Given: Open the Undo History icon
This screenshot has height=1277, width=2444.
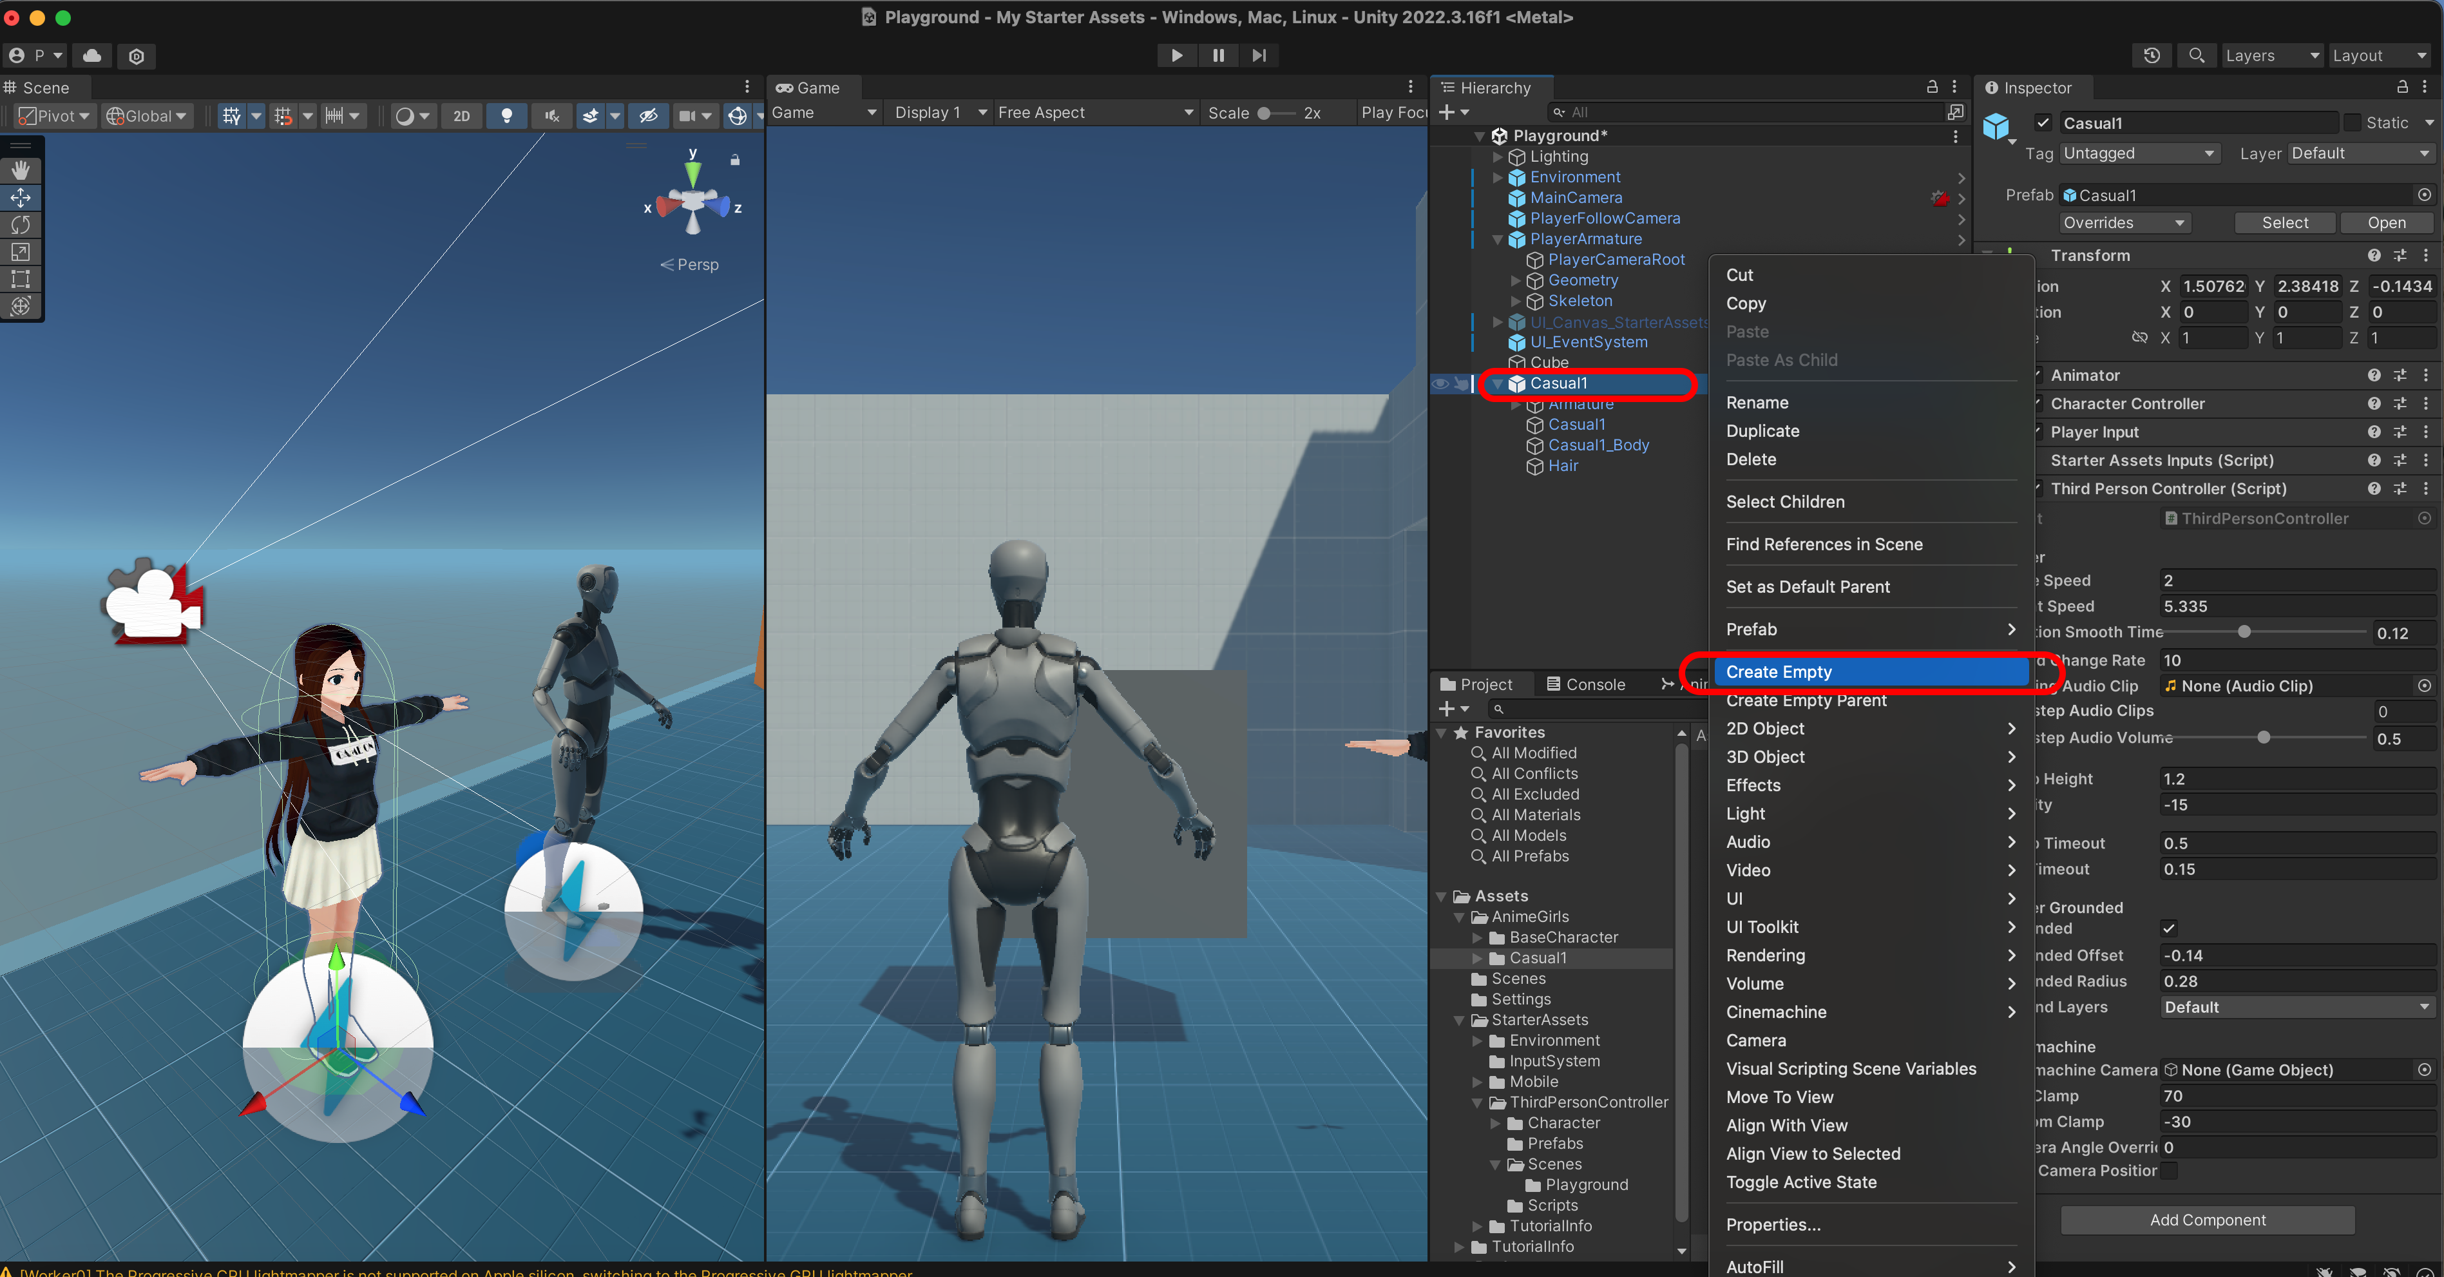Looking at the screenshot, I should coord(2151,56).
